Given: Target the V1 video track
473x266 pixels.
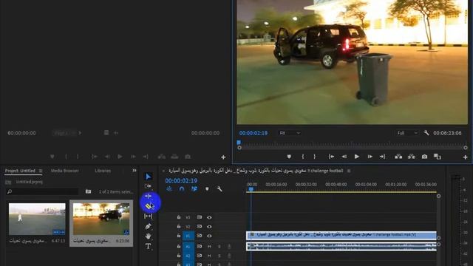Looking at the screenshot, I should point(188,236).
